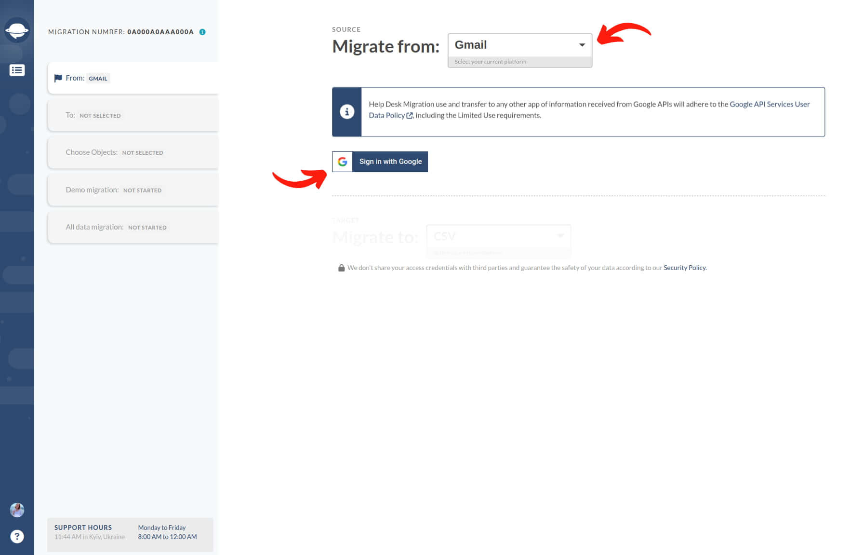This screenshot has height=555, width=850.
Task: Click the user avatar in sidebar
Action: click(17, 510)
